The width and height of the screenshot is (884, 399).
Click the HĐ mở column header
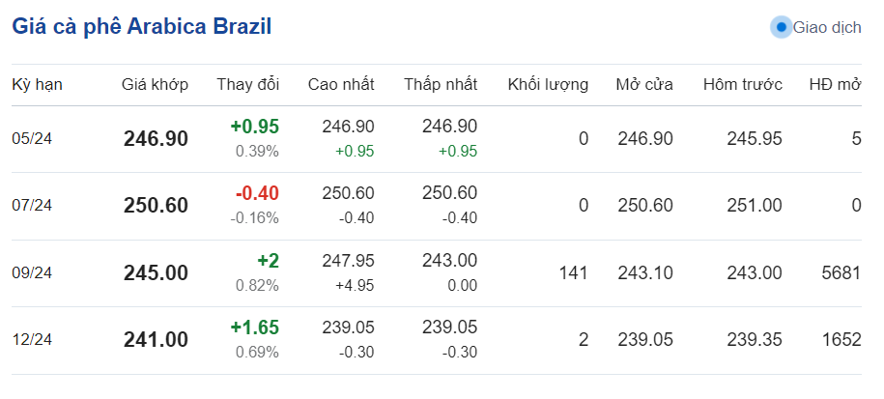click(x=835, y=85)
